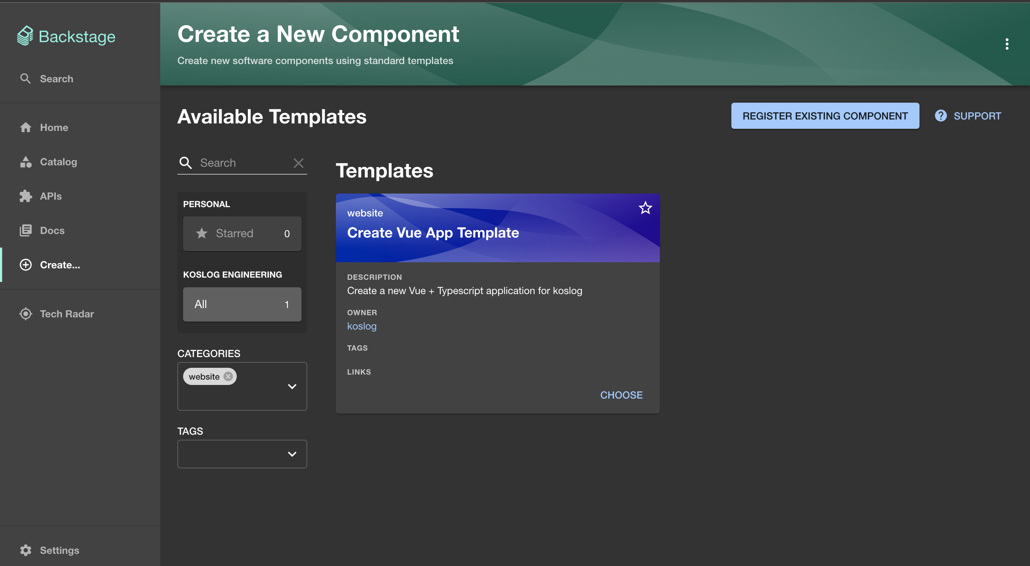The image size is (1030, 566).
Task: Click the Home house icon
Action: (26, 127)
